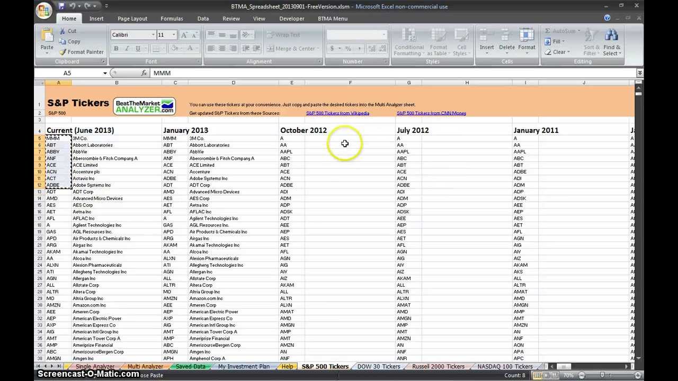
Task: Click the Paste clipboard icon
Action: [47, 36]
